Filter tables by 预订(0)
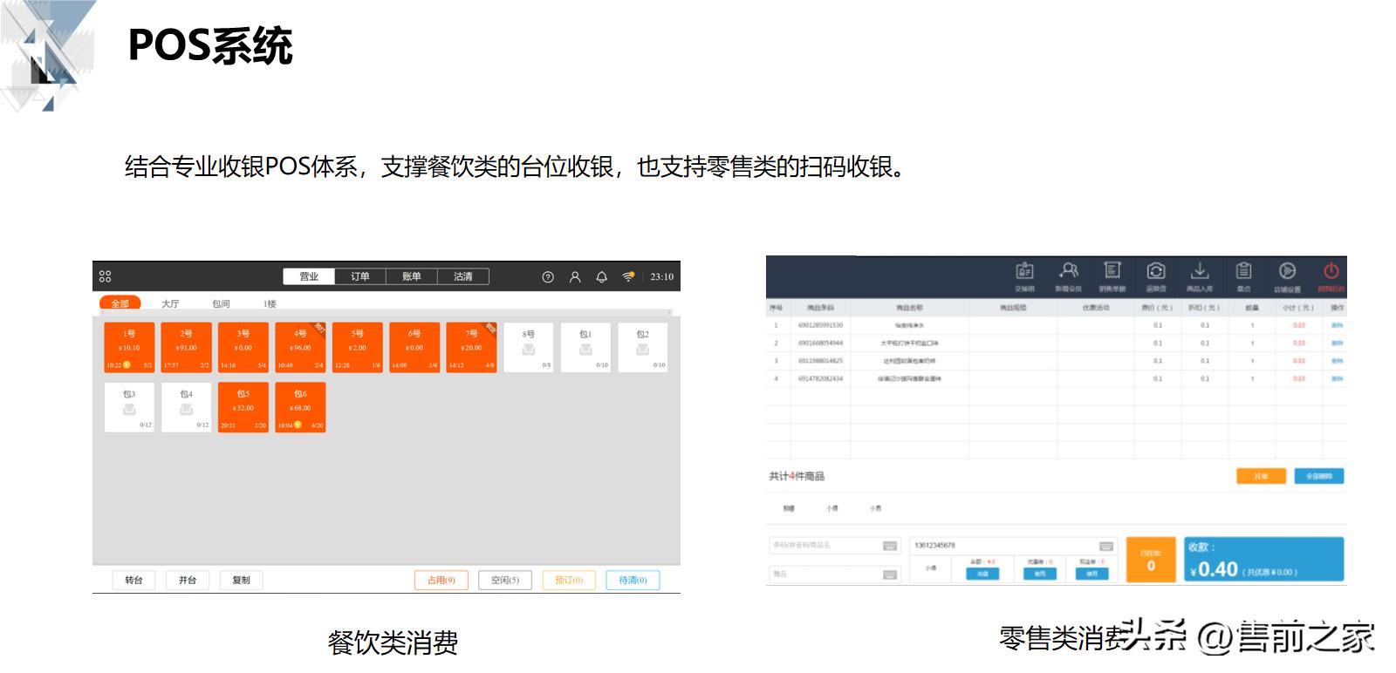The image size is (1396, 673). (x=569, y=581)
